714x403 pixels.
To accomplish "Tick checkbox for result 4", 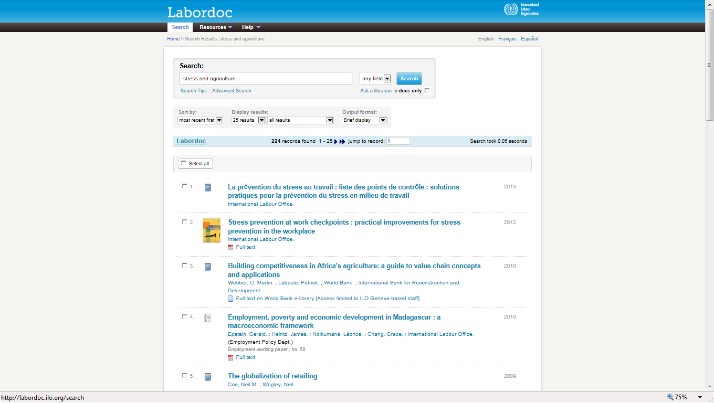I will tap(184, 316).
